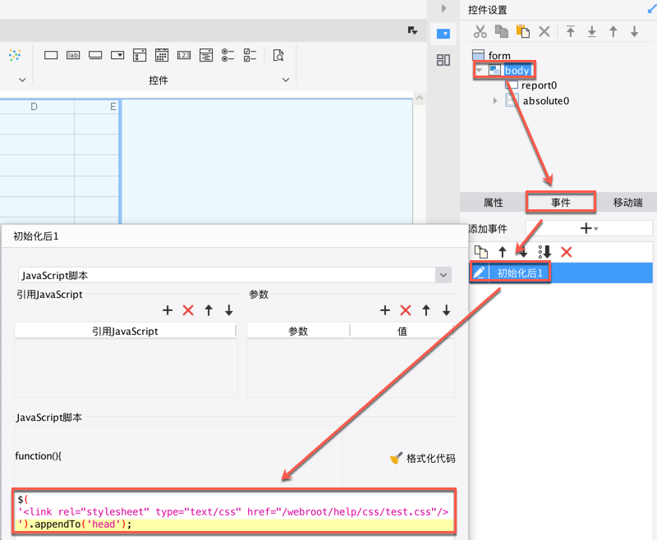Viewport: 657px width, 540px height.
Task: Expand the 控件 toolbar group chevron
Action: coord(286,80)
